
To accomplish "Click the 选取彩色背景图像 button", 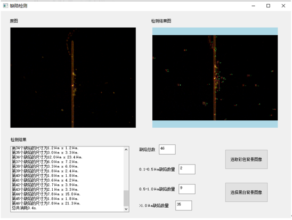I will (246, 159).
